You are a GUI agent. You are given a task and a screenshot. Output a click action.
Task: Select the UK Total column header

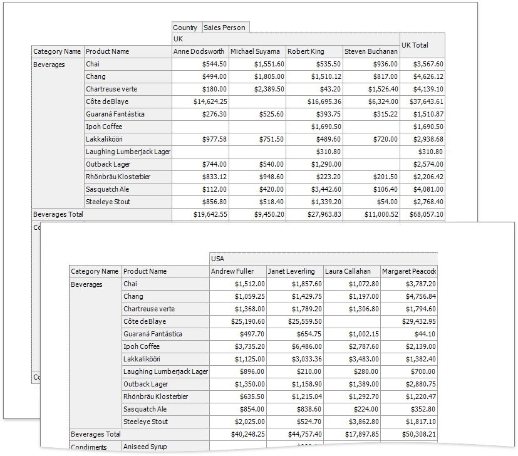point(422,46)
